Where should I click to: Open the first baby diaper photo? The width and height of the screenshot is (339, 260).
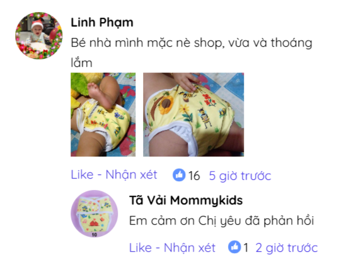103,114
